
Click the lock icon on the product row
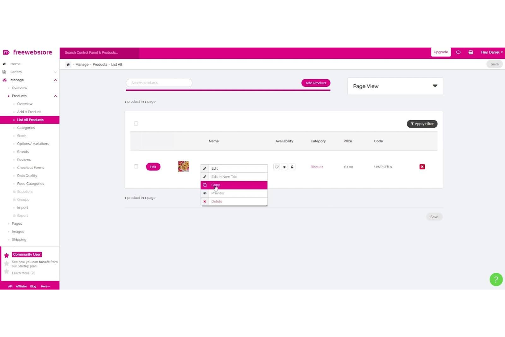click(292, 167)
